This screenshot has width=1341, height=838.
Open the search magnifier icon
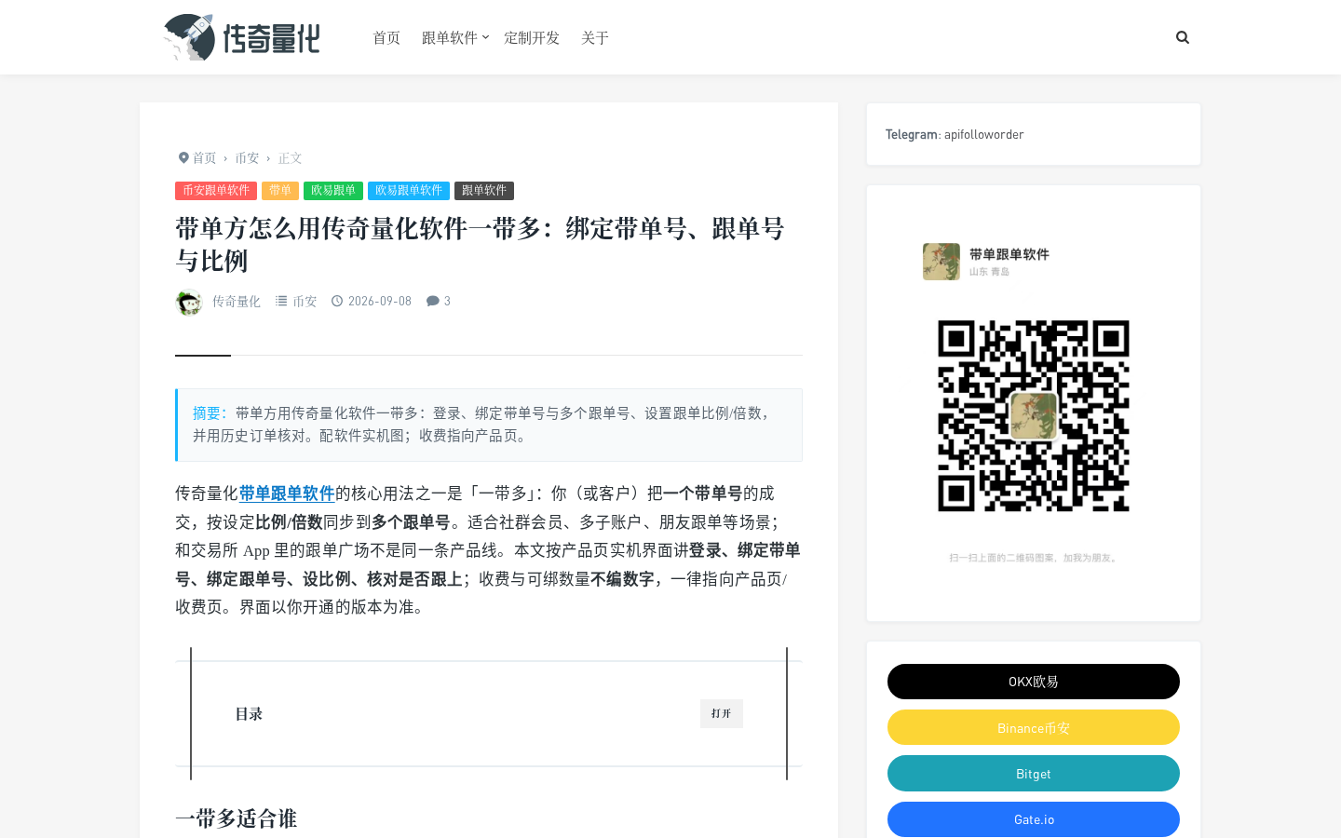pyautogui.click(x=1183, y=37)
